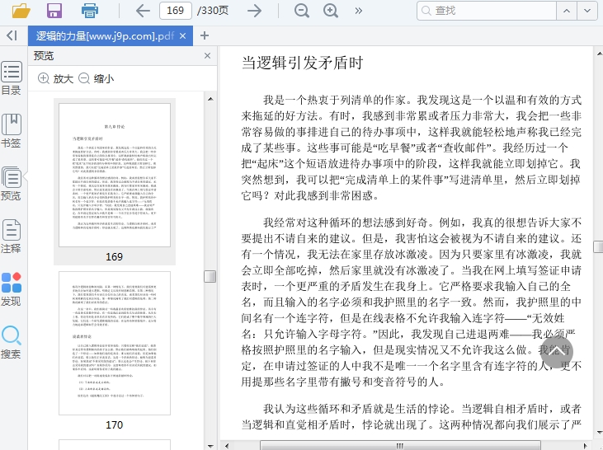
Task: Click the back-to-top round button
Action: click(557, 351)
